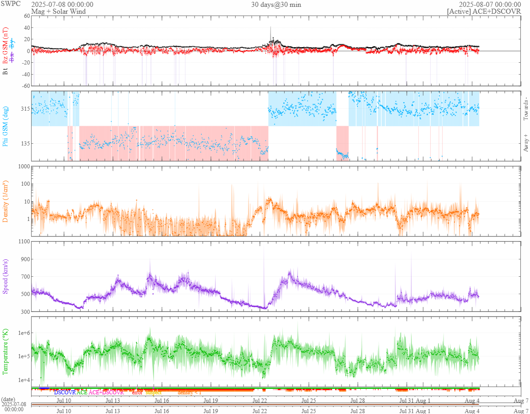Click the '30 days@30 min' time span title
This screenshot has height=414, width=530.
pyautogui.click(x=276, y=5)
